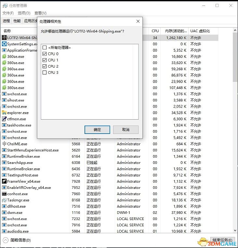This screenshot has width=238, height=248.
Task: Click the ApplicationFrameHost process icon
Action: (x=4, y=50)
